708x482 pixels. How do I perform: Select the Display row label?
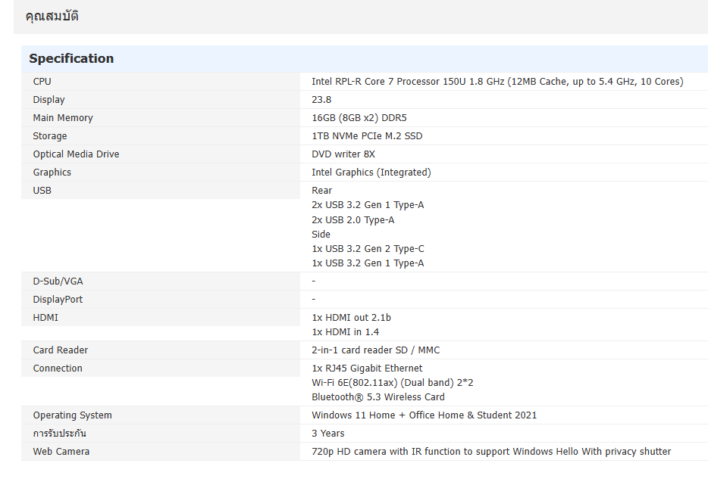(x=49, y=100)
